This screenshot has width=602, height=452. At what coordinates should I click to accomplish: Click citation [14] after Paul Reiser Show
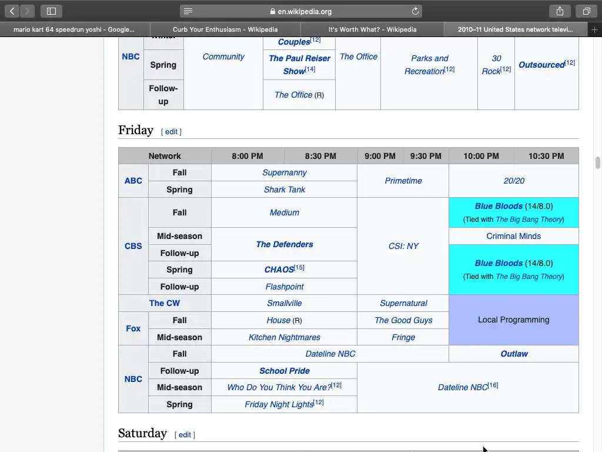click(310, 69)
